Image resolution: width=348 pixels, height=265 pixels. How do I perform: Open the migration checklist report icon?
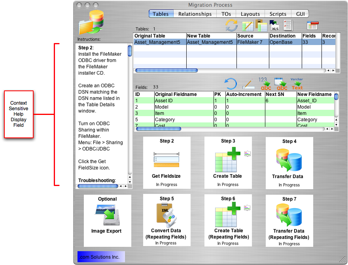[288, 25]
